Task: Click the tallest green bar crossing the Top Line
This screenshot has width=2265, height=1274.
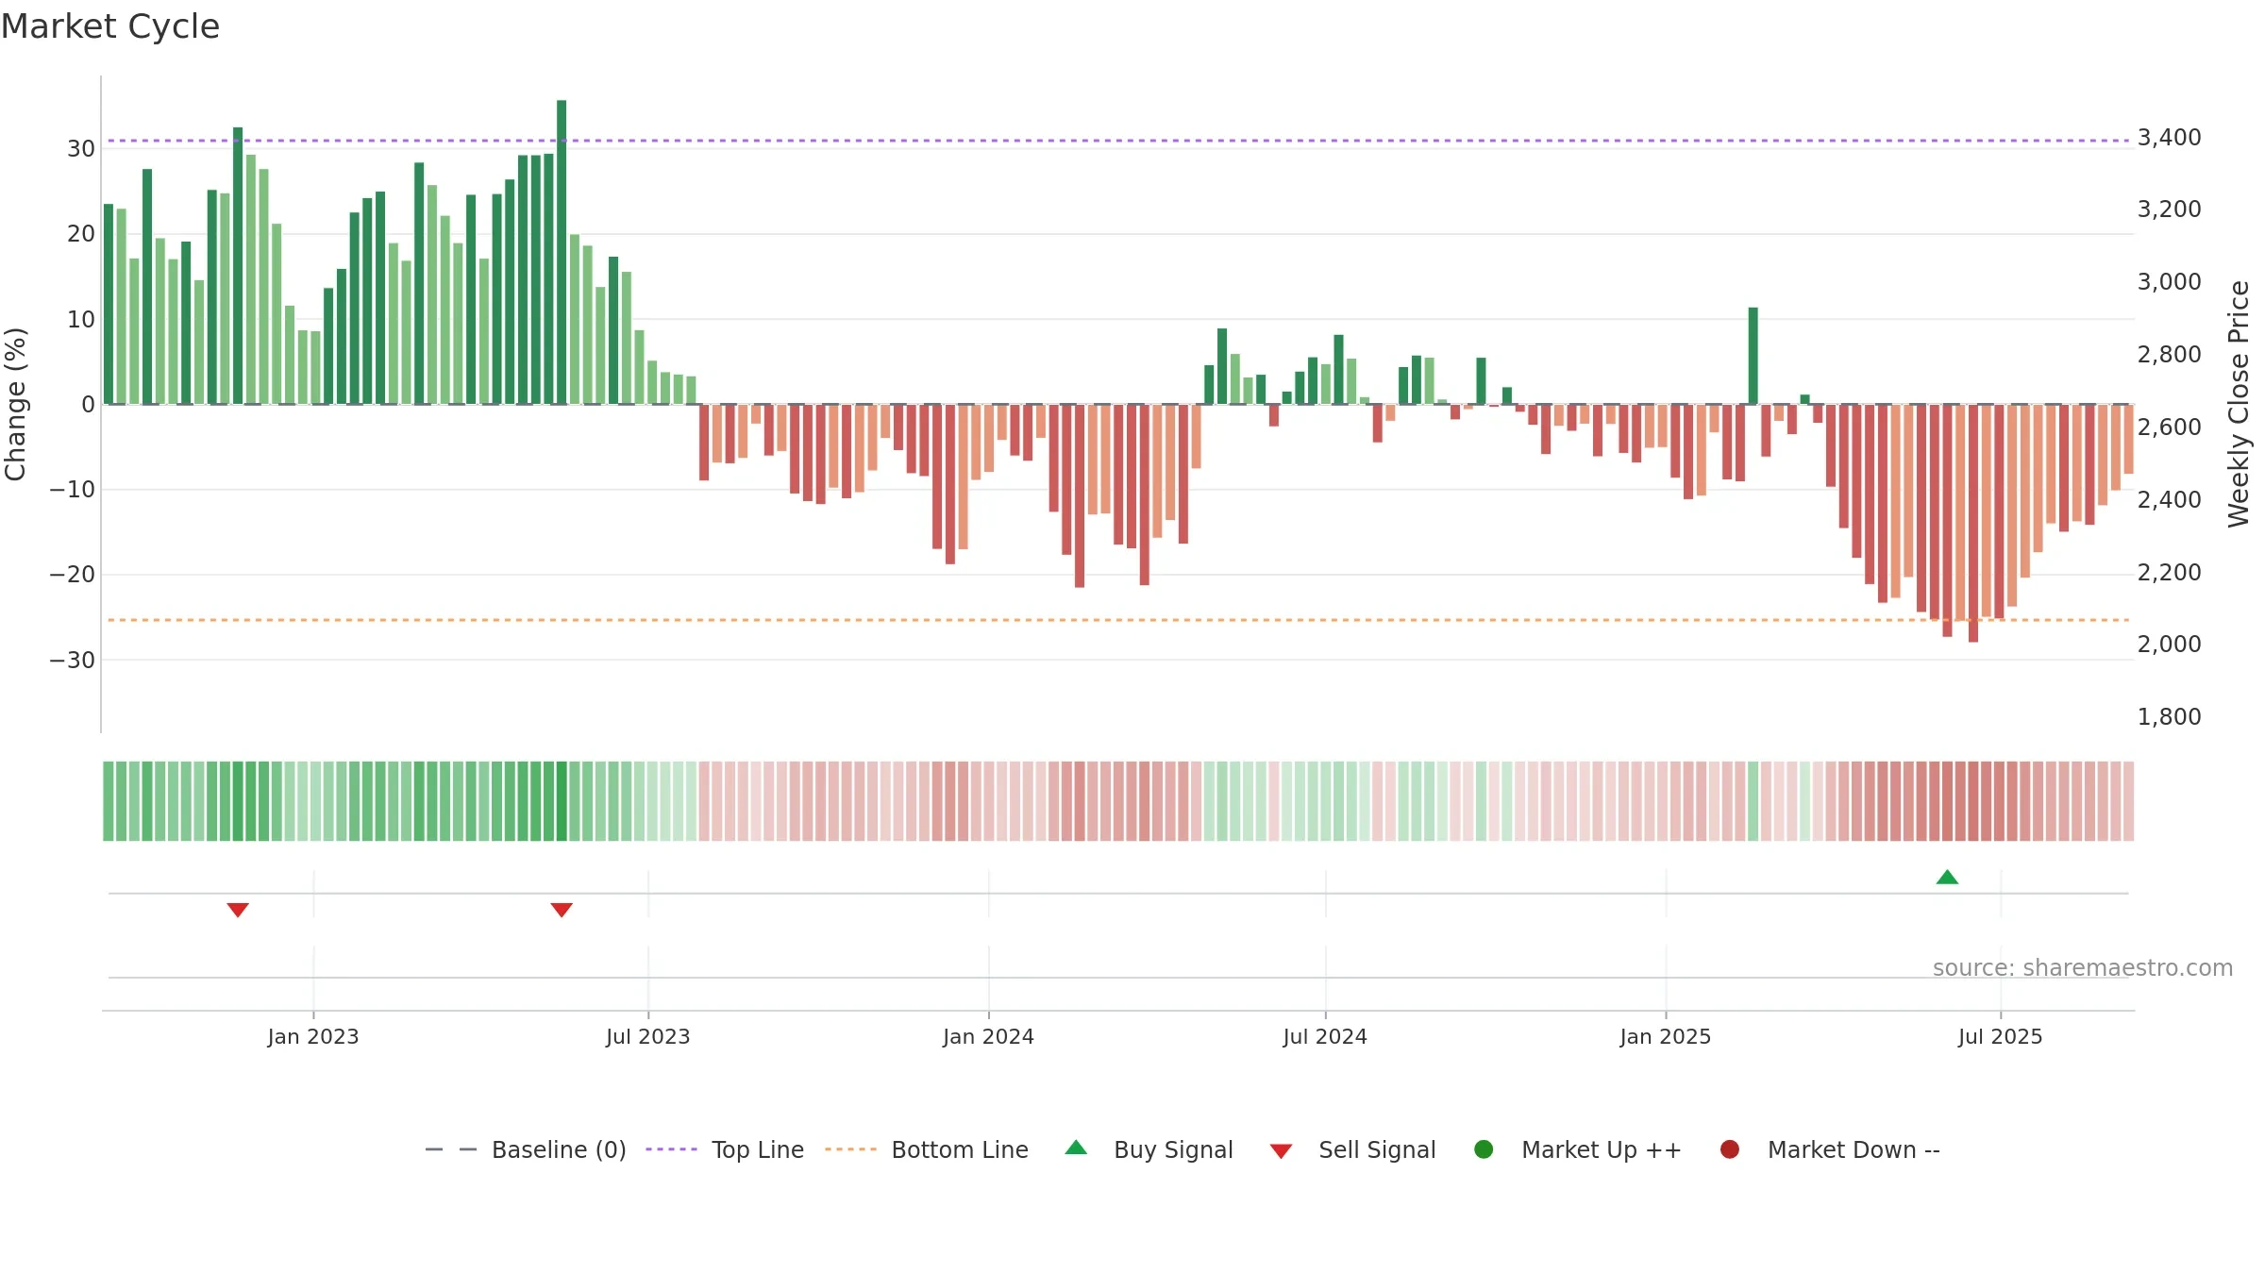Action: 562,252
